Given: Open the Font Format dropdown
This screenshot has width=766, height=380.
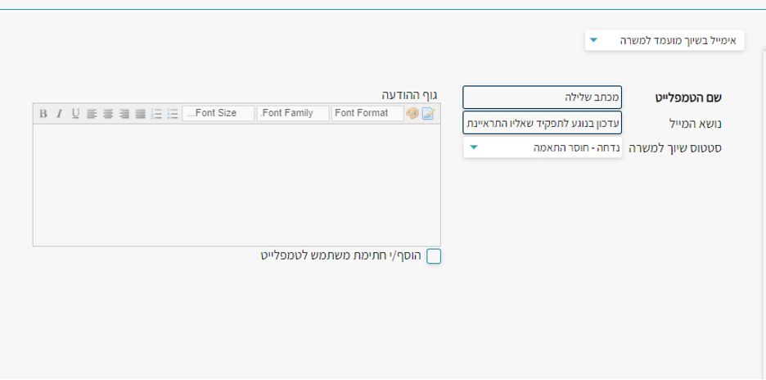Looking at the screenshot, I should pyautogui.click(x=367, y=113).
